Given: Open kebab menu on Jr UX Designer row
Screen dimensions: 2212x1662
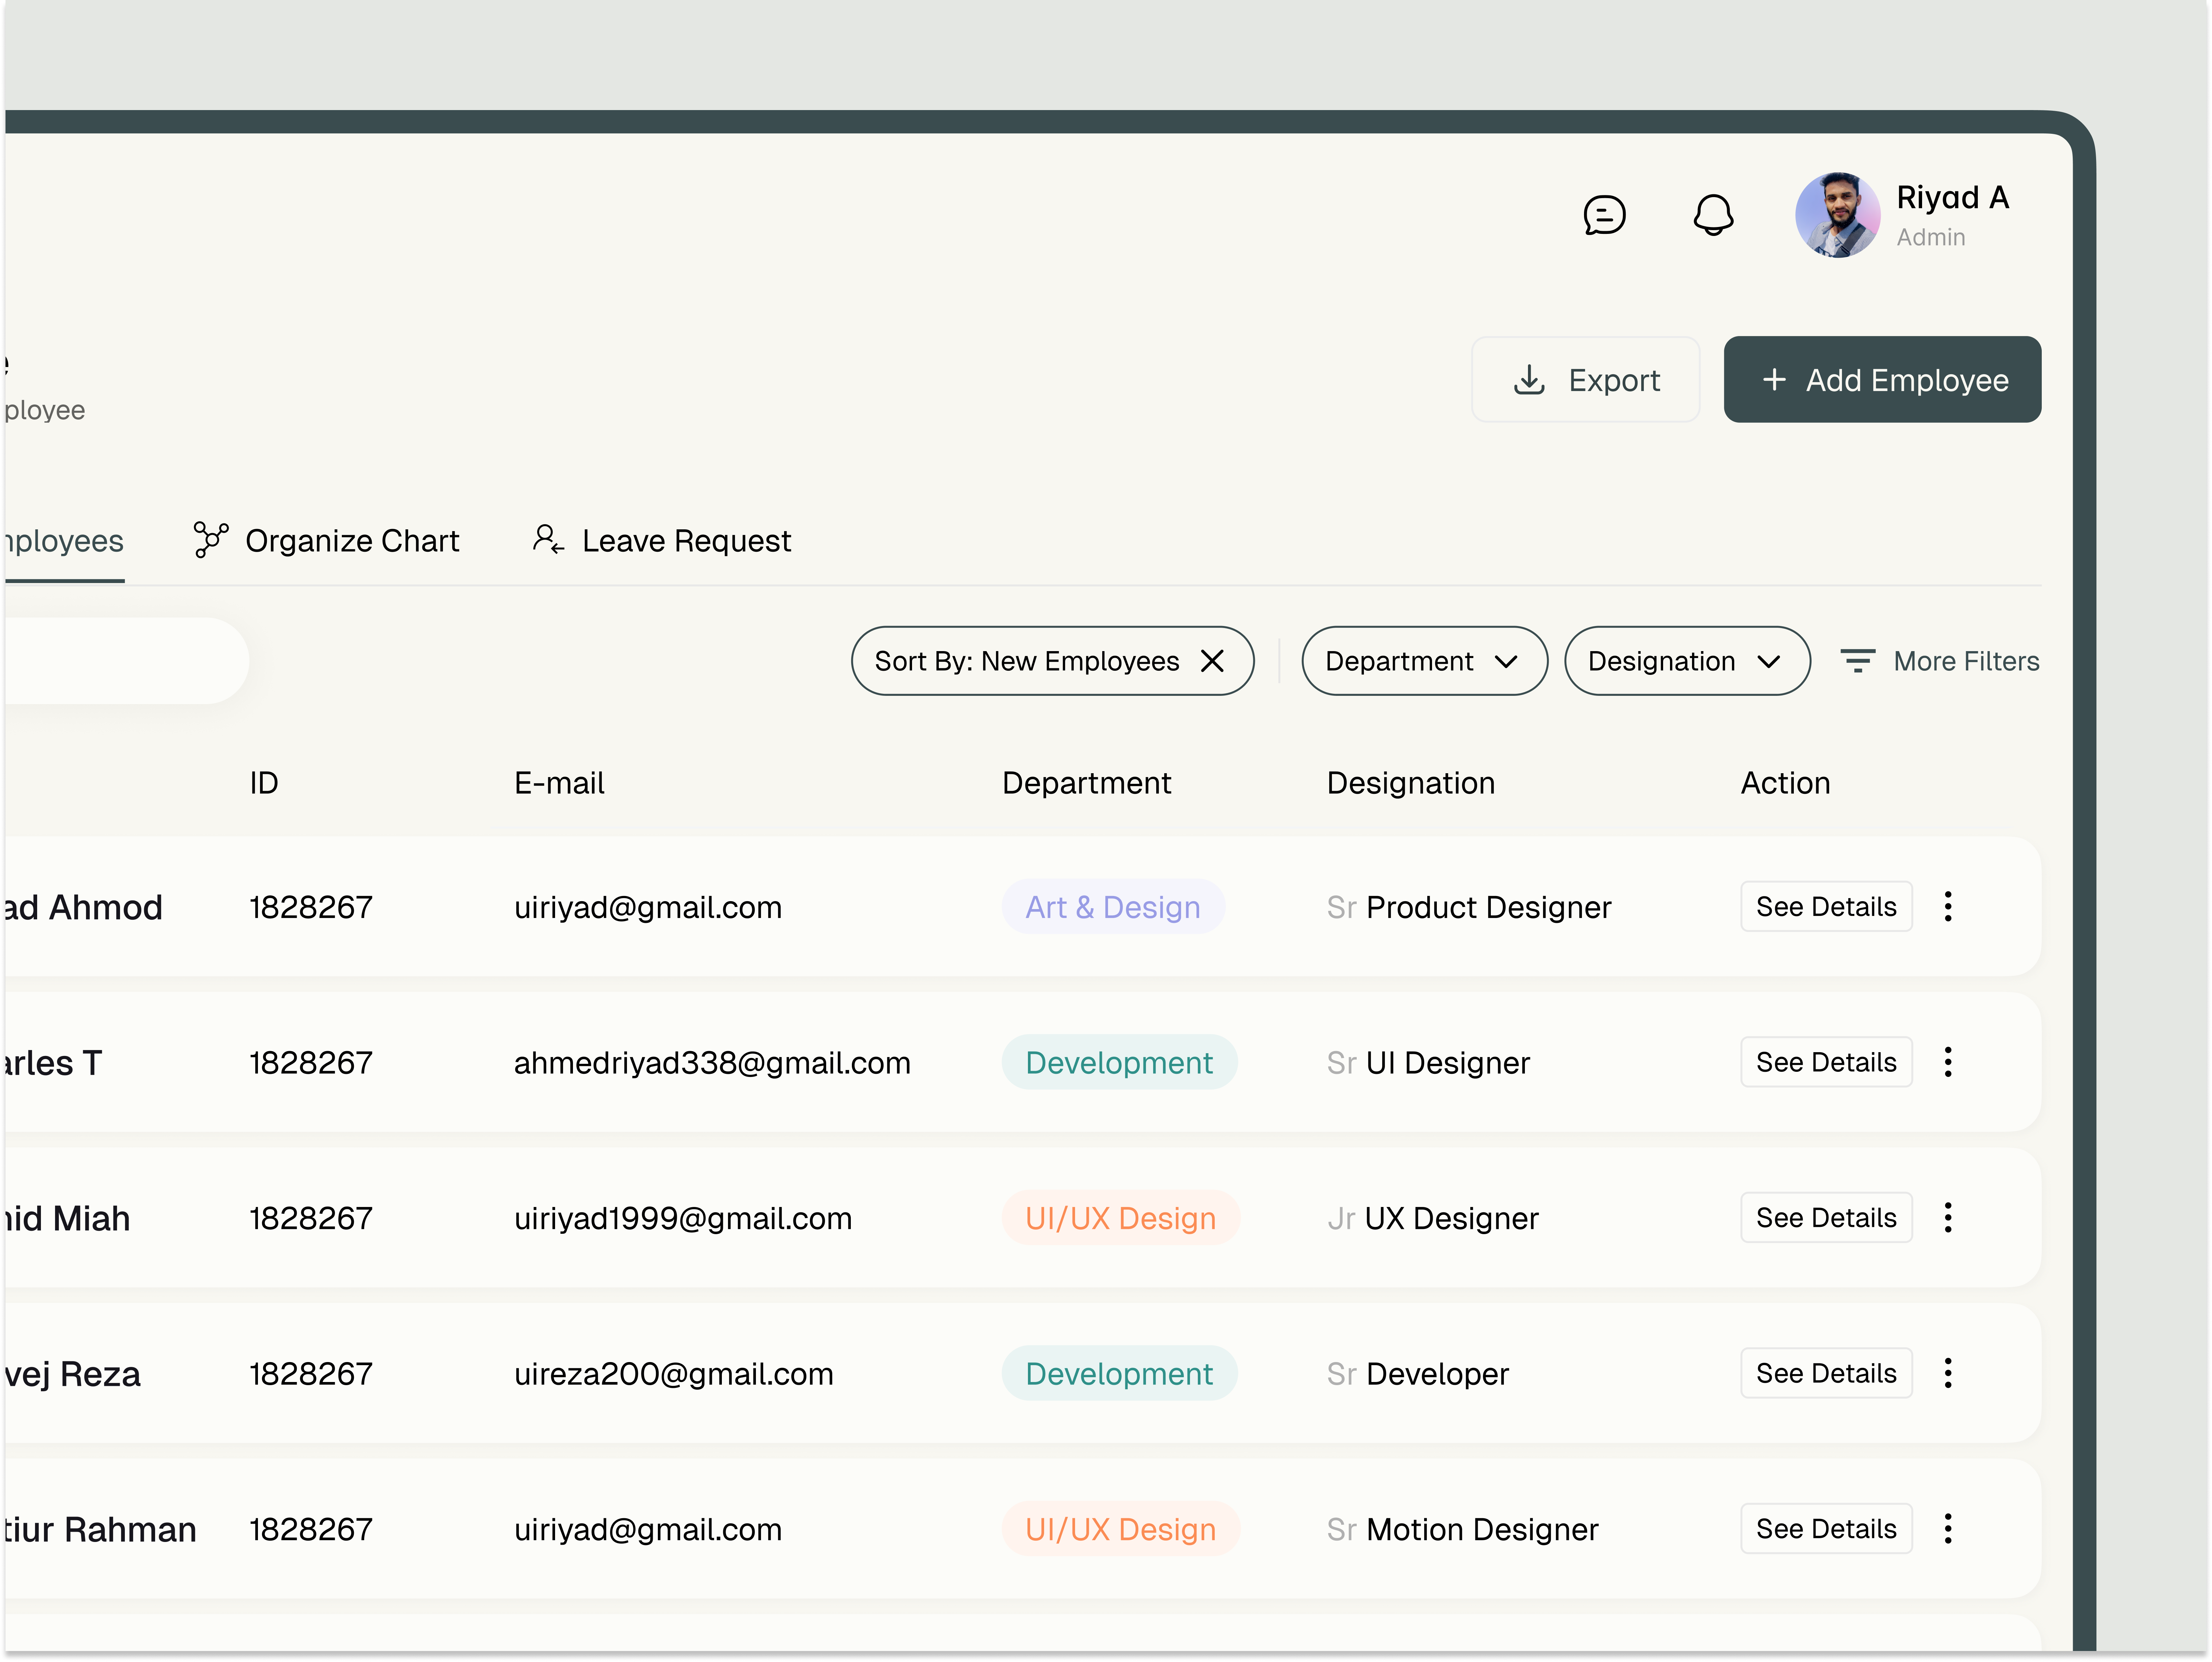Looking at the screenshot, I should (x=1948, y=1217).
